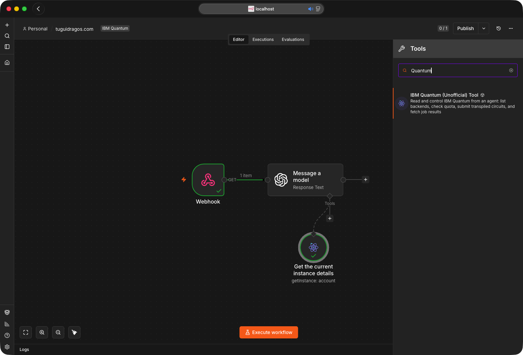Open the Personal project link
The width and height of the screenshot is (523, 355).
click(35, 29)
